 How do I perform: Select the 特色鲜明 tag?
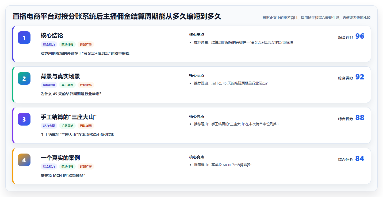(x=49, y=85)
